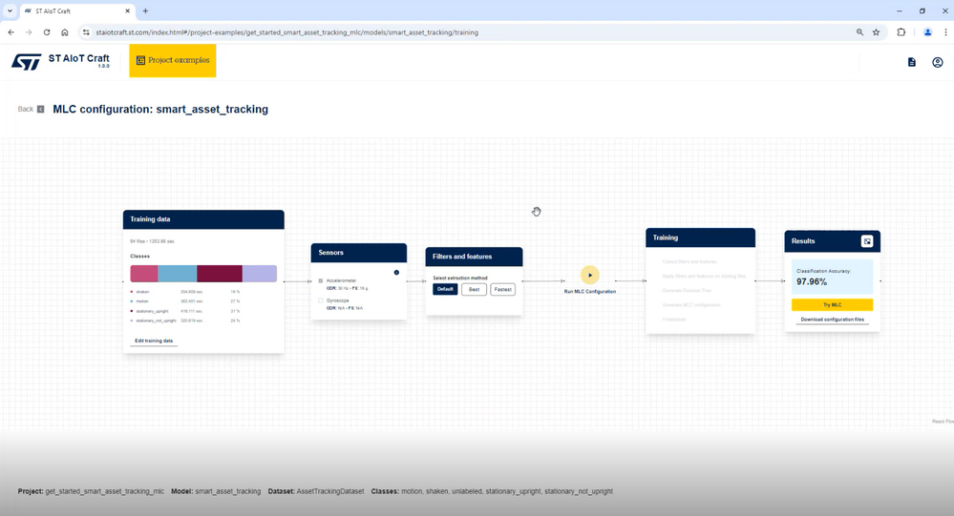The image size is (954, 516).
Task: Expand the Results panel icon
Action: pyautogui.click(x=867, y=241)
